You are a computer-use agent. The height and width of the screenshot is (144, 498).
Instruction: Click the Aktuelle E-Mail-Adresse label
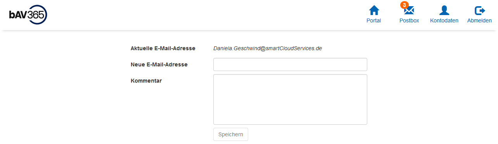(x=163, y=48)
